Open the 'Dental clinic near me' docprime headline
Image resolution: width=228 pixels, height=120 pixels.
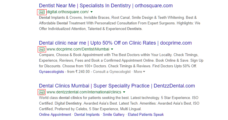[x=115, y=43]
